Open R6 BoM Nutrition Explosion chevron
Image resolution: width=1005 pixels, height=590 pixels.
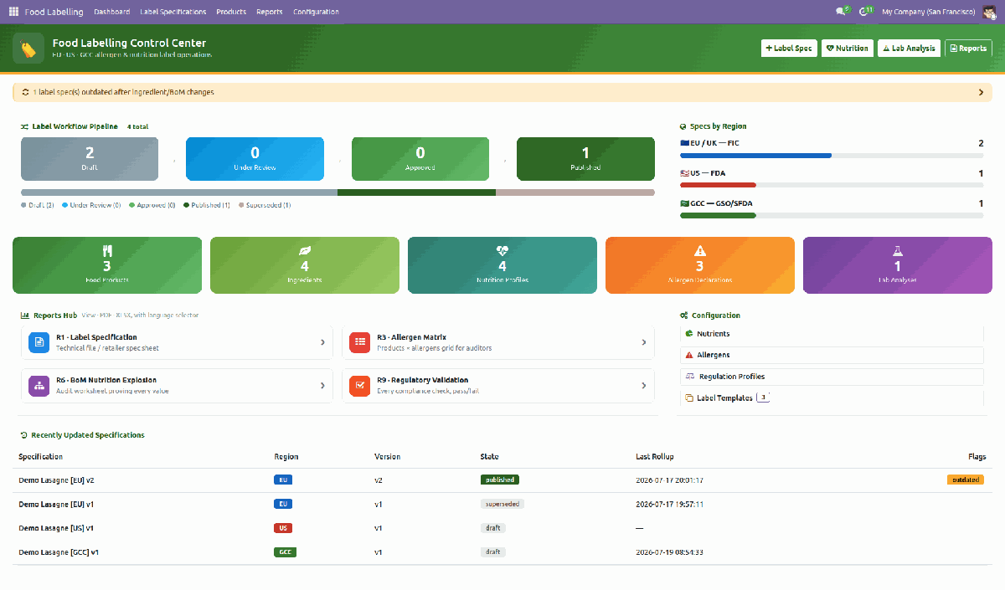click(322, 385)
